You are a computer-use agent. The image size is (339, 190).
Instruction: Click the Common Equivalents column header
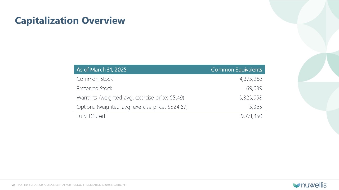pos(236,70)
